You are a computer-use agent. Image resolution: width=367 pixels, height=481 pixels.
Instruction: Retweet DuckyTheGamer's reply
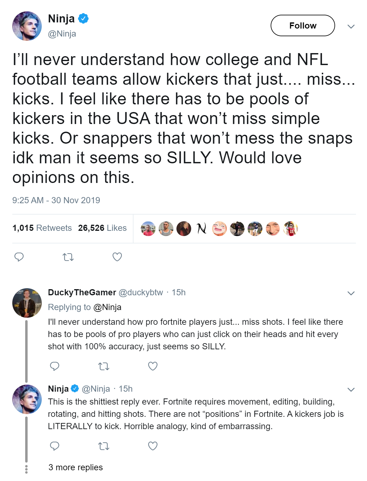pyautogui.click(x=104, y=366)
